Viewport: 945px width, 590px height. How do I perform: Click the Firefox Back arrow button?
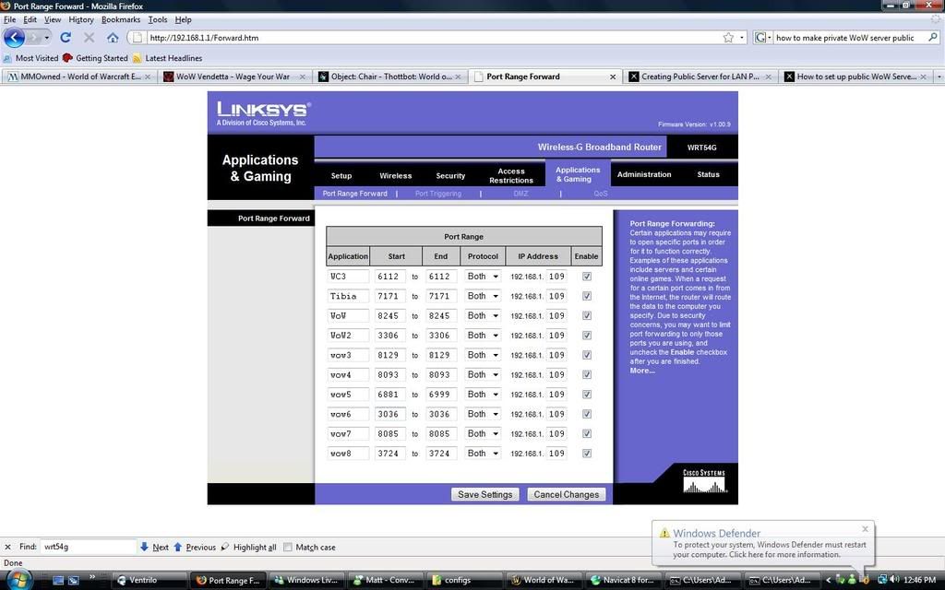pyautogui.click(x=15, y=37)
